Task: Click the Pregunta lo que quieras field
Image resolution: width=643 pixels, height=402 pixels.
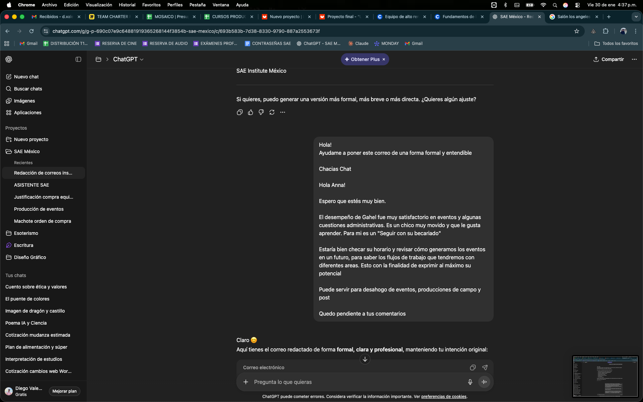Action: (x=355, y=382)
